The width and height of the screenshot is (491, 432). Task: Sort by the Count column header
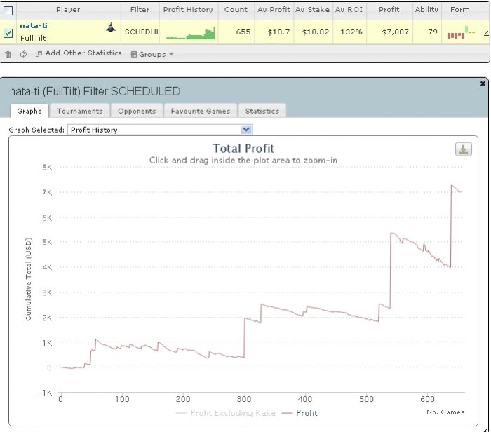[236, 10]
